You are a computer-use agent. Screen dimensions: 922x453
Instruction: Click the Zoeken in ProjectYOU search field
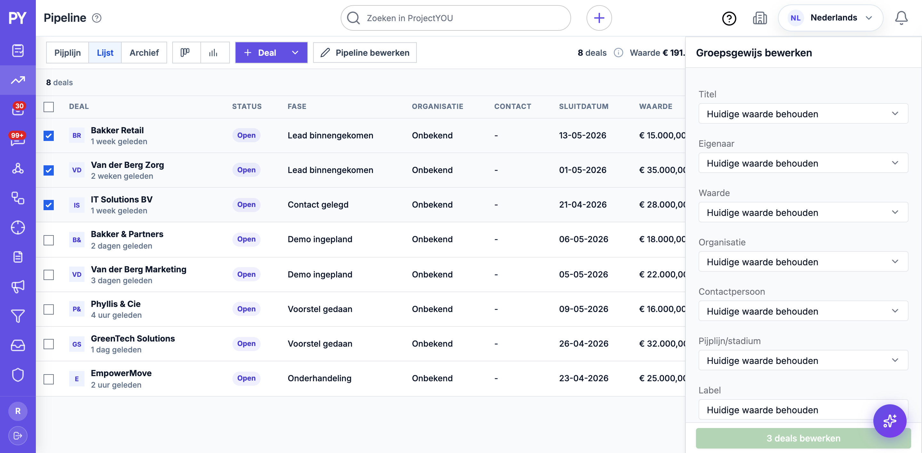tap(456, 18)
